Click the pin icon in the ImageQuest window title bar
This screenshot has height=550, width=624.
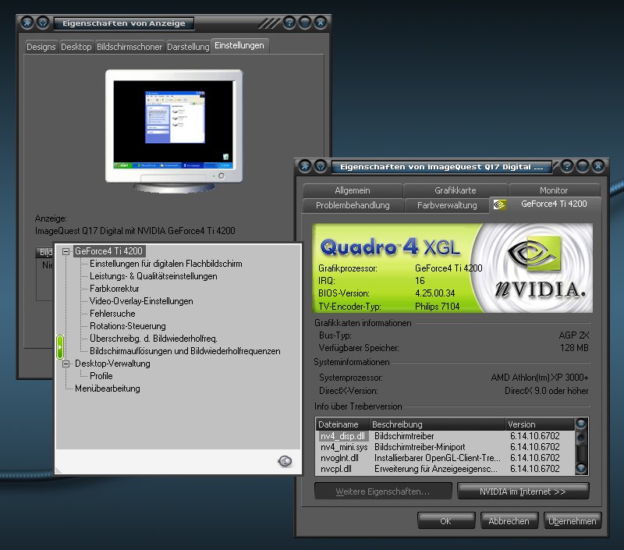pyautogui.click(x=305, y=166)
